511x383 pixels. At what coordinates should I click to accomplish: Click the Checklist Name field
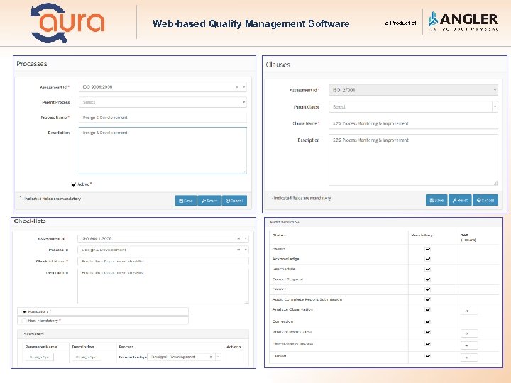[163, 262]
